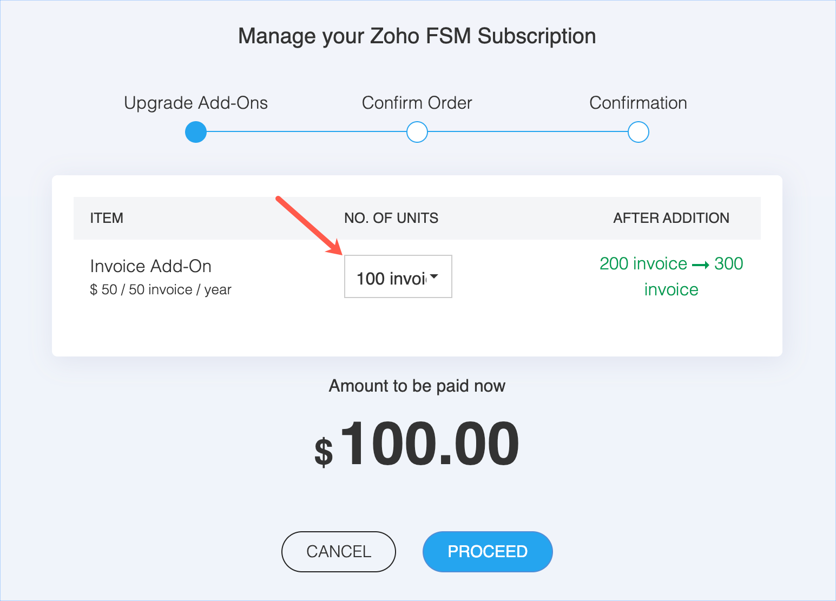This screenshot has width=836, height=601.
Task: Click the ITEM column header
Action: (107, 218)
